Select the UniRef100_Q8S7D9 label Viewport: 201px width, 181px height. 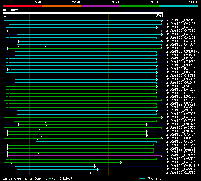[x=180, y=104]
